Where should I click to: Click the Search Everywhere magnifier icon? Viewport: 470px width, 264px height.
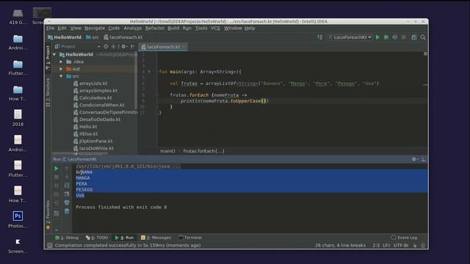pos(423,37)
